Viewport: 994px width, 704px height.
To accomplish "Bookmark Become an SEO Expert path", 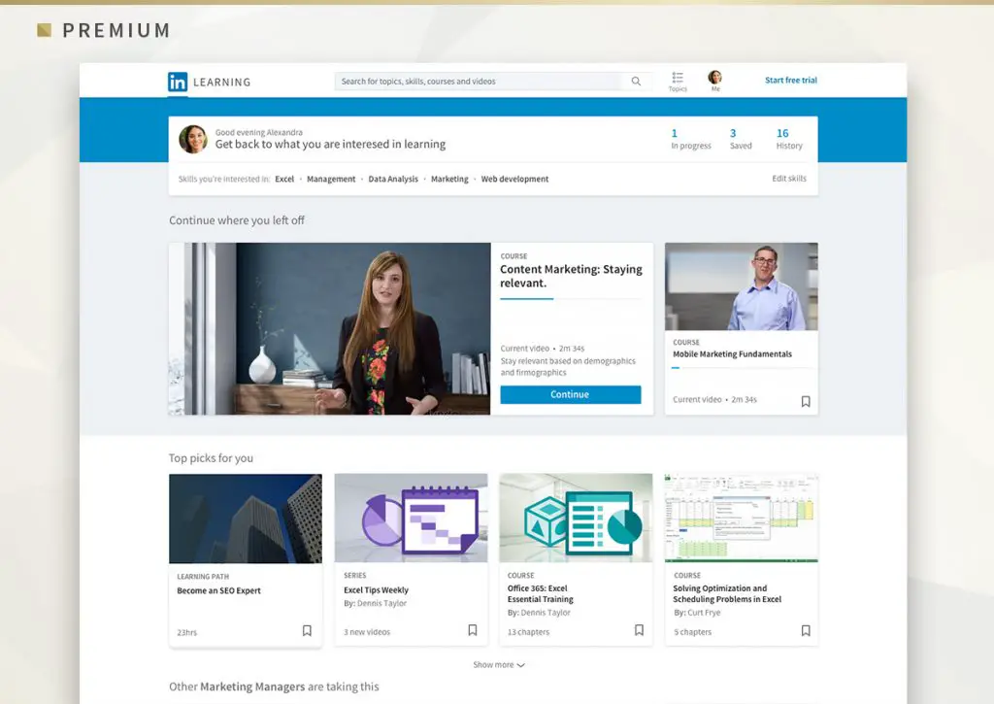I will point(307,630).
